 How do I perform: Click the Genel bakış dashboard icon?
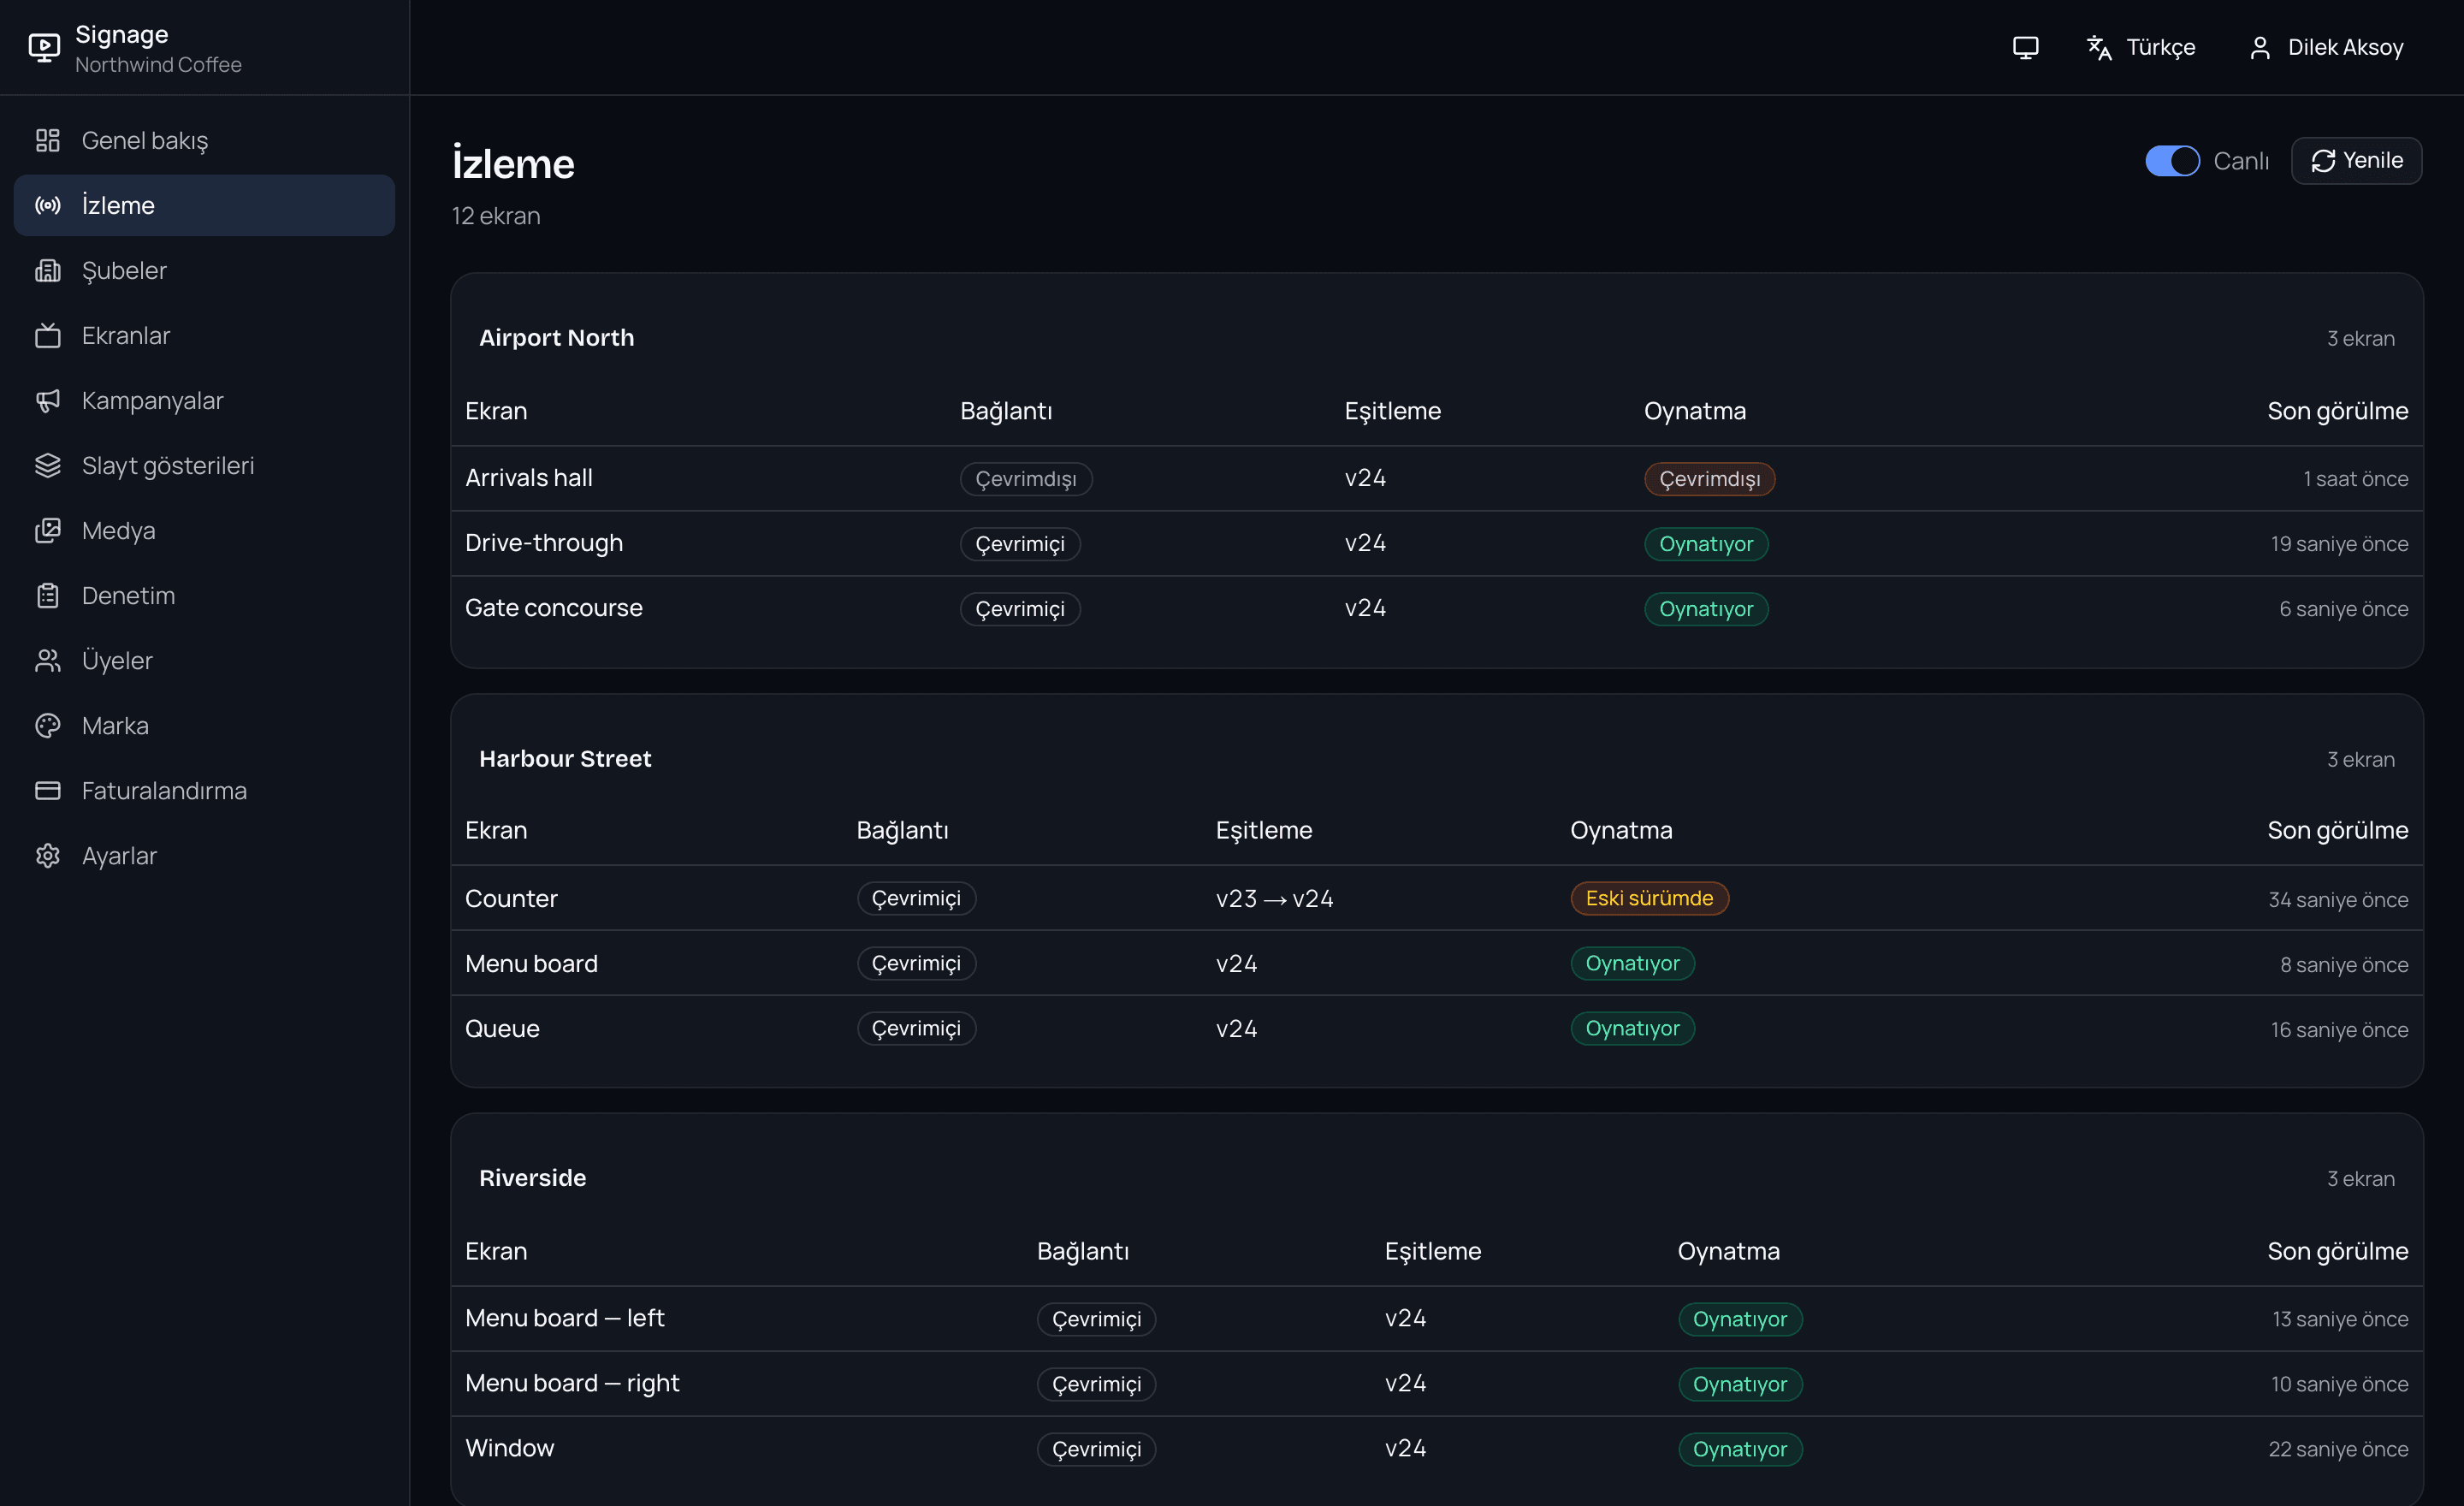coord(48,140)
